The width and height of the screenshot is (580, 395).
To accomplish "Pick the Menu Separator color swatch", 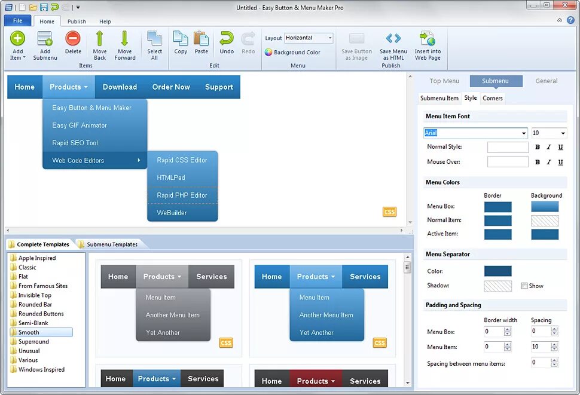I will pos(498,271).
